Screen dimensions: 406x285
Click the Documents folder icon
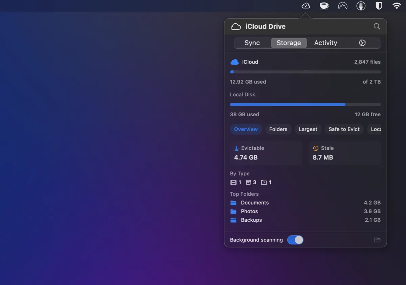[233, 203]
